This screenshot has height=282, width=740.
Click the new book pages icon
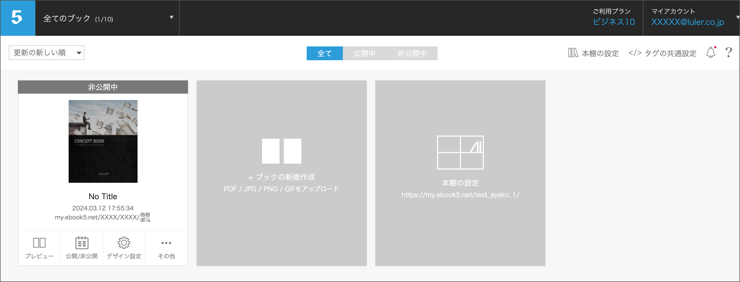click(281, 151)
